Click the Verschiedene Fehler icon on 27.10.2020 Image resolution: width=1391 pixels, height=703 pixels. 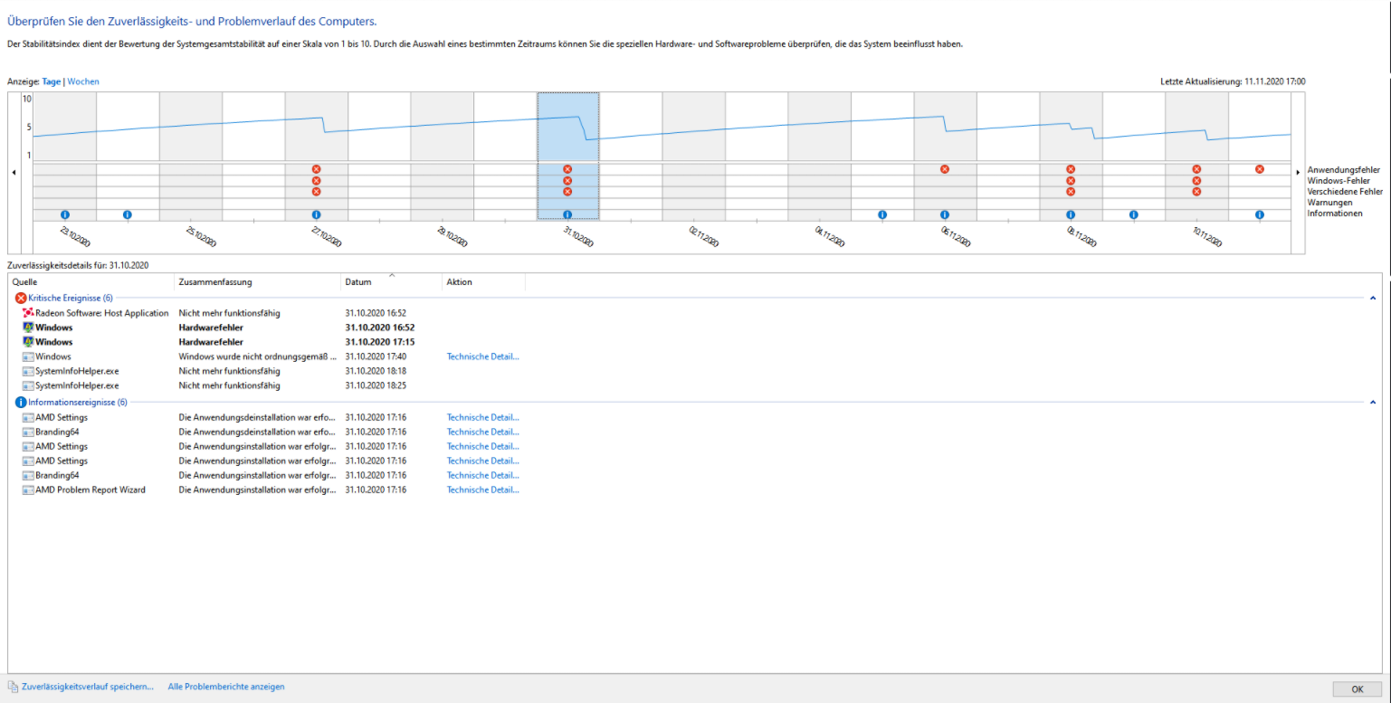point(316,192)
